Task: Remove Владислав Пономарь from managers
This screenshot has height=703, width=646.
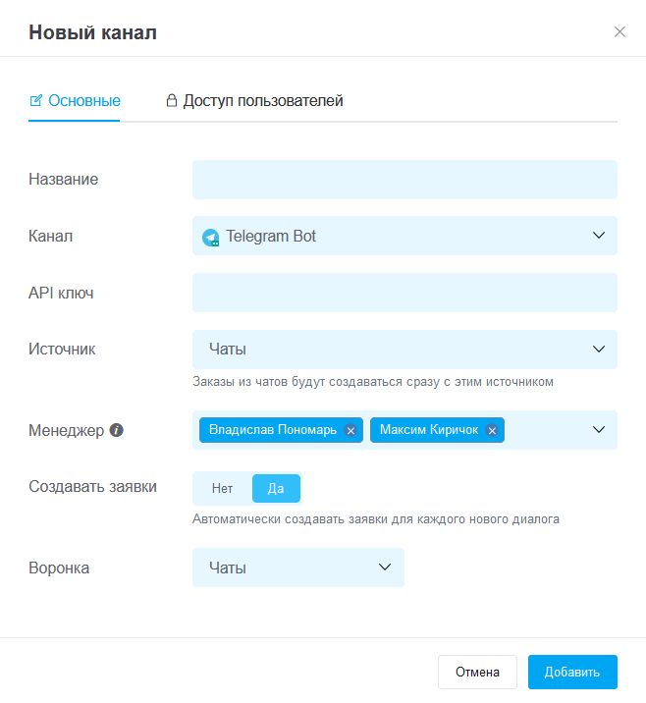Action: (350, 430)
